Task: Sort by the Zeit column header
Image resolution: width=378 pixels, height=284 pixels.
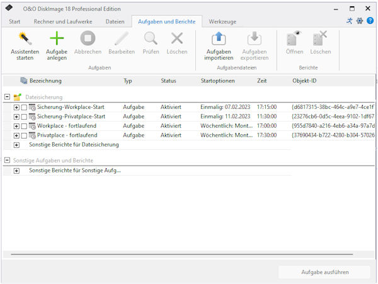Action: 262,81
